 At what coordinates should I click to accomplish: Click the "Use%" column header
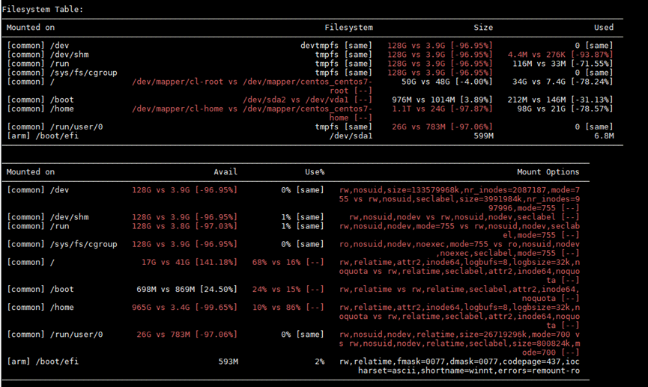click(314, 171)
